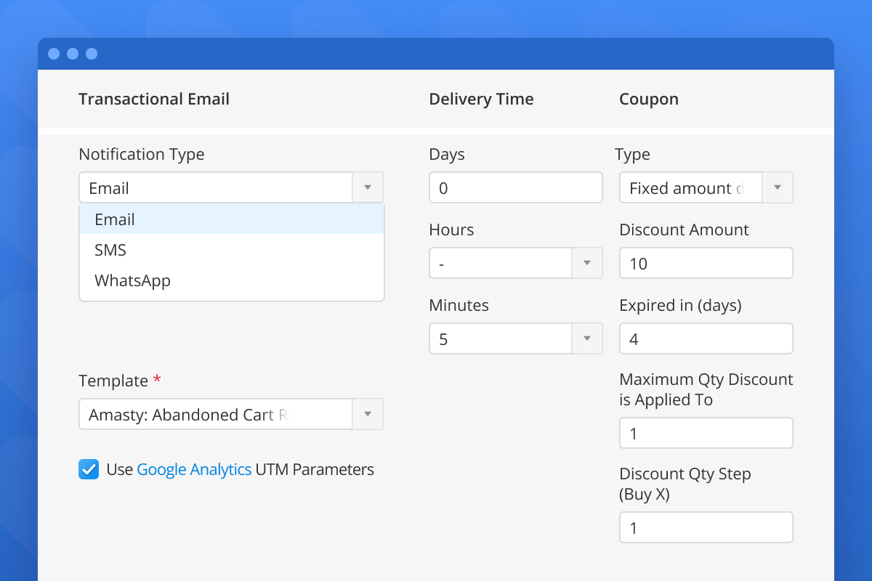
Task: Click the green window control dot
Action: [x=90, y=54]
